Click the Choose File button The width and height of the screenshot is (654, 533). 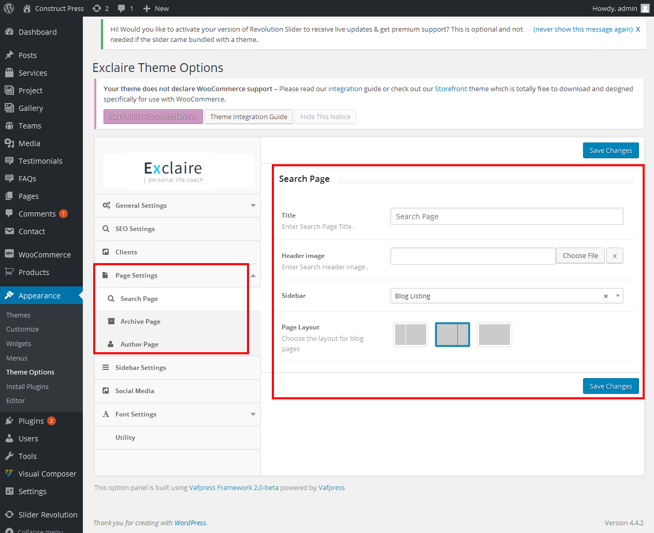pos(580,255)
